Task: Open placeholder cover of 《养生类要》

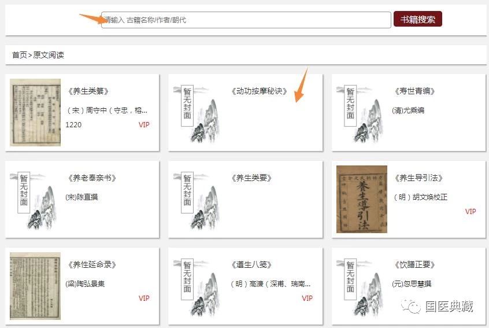Action: [x=198, y=200]
